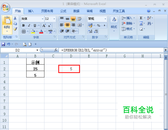The width and height of the screenshot is (168, 130).
Task: Open Name Box dropdown arrow
Action: [x=37, y=50]
